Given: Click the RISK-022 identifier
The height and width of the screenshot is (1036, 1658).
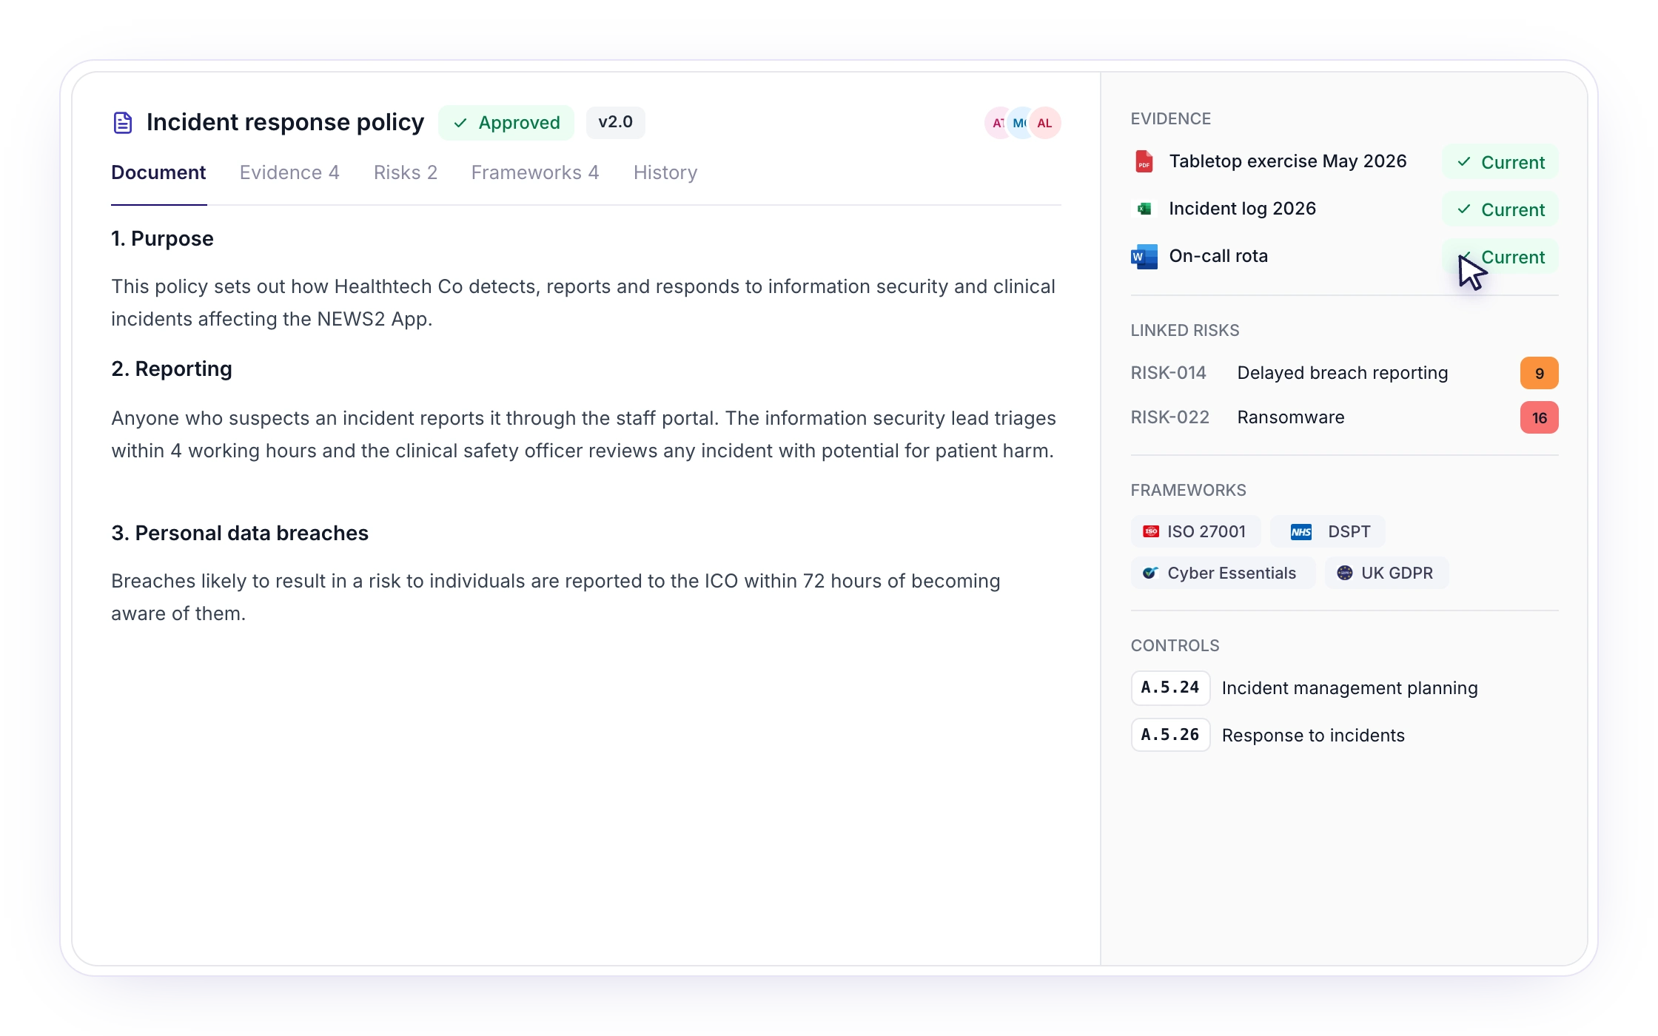Looking at the screenshot, I should 1169,417.
